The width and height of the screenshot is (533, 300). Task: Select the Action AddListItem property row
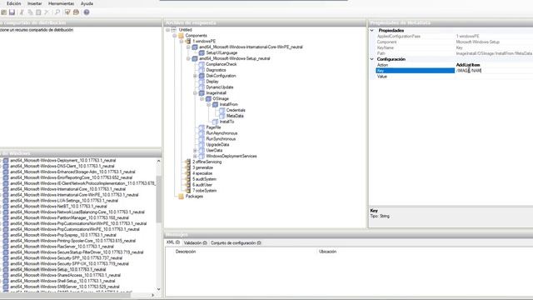click(454, 65)
